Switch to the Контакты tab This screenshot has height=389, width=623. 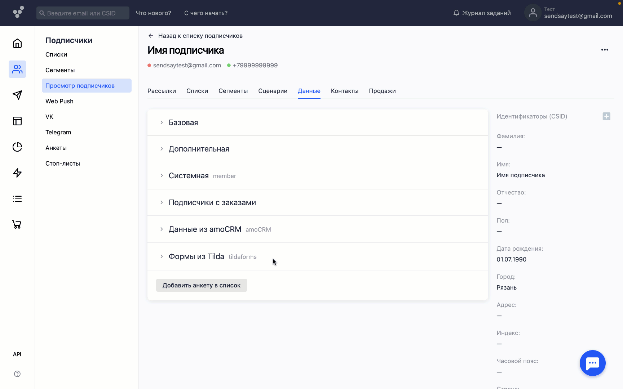[x=344, y=91]
